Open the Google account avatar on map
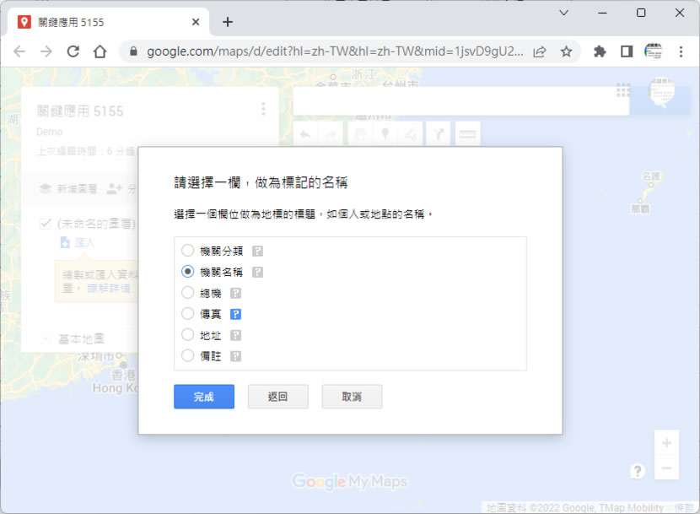 click(x=661, y=92)
